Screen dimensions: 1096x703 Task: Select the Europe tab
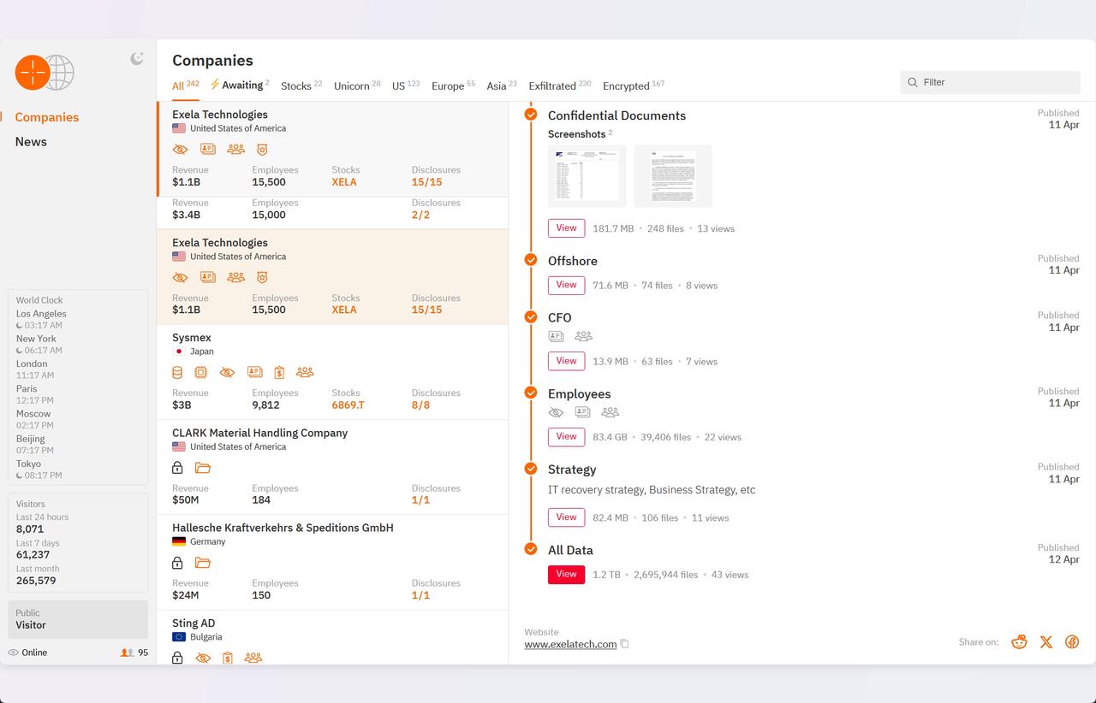point(453,86)
